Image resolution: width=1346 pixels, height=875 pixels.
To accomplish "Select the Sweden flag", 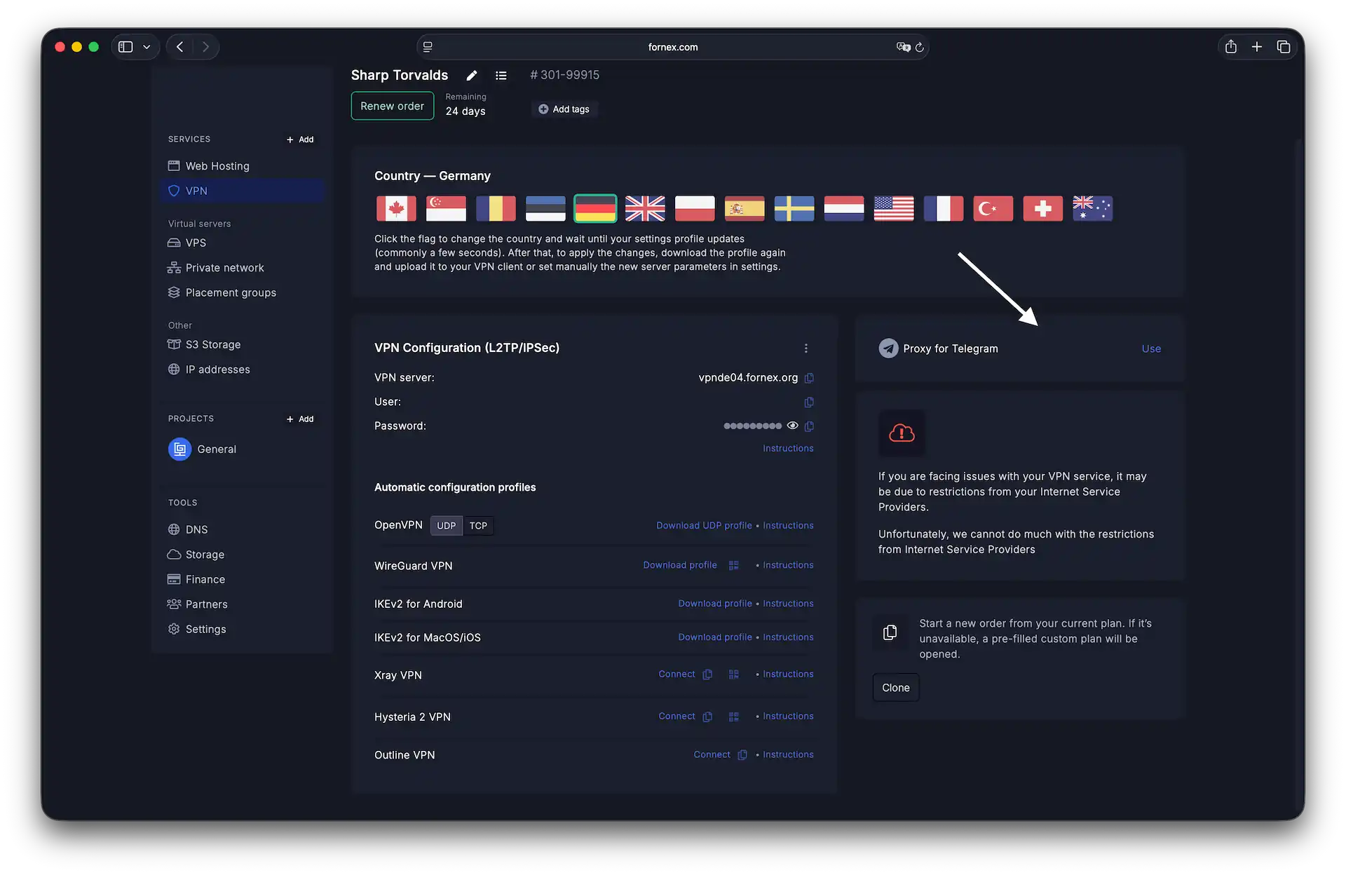I will point(794,208).
